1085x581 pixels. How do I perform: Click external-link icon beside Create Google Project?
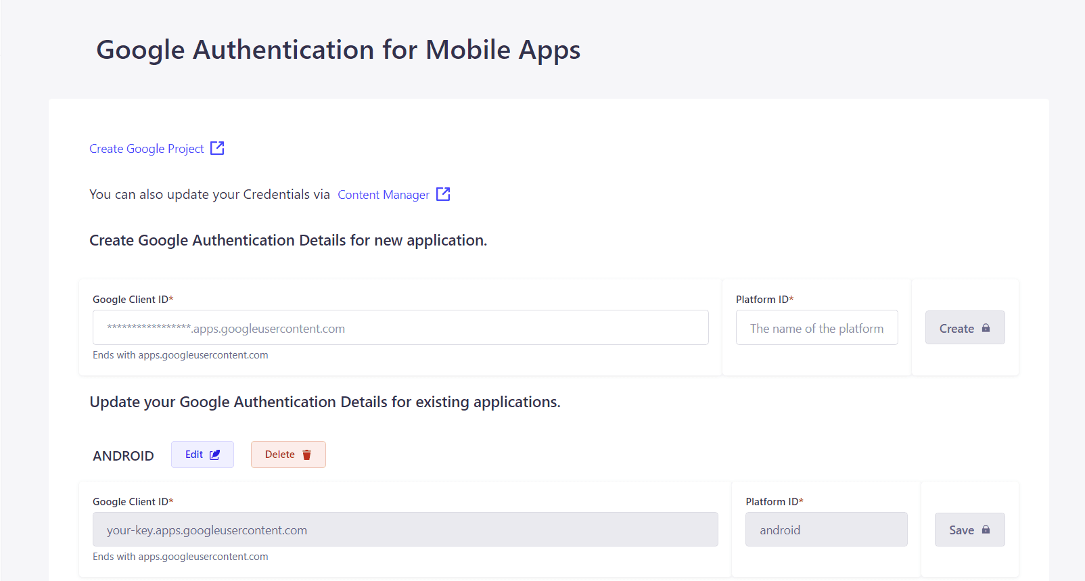click(217, 148)
